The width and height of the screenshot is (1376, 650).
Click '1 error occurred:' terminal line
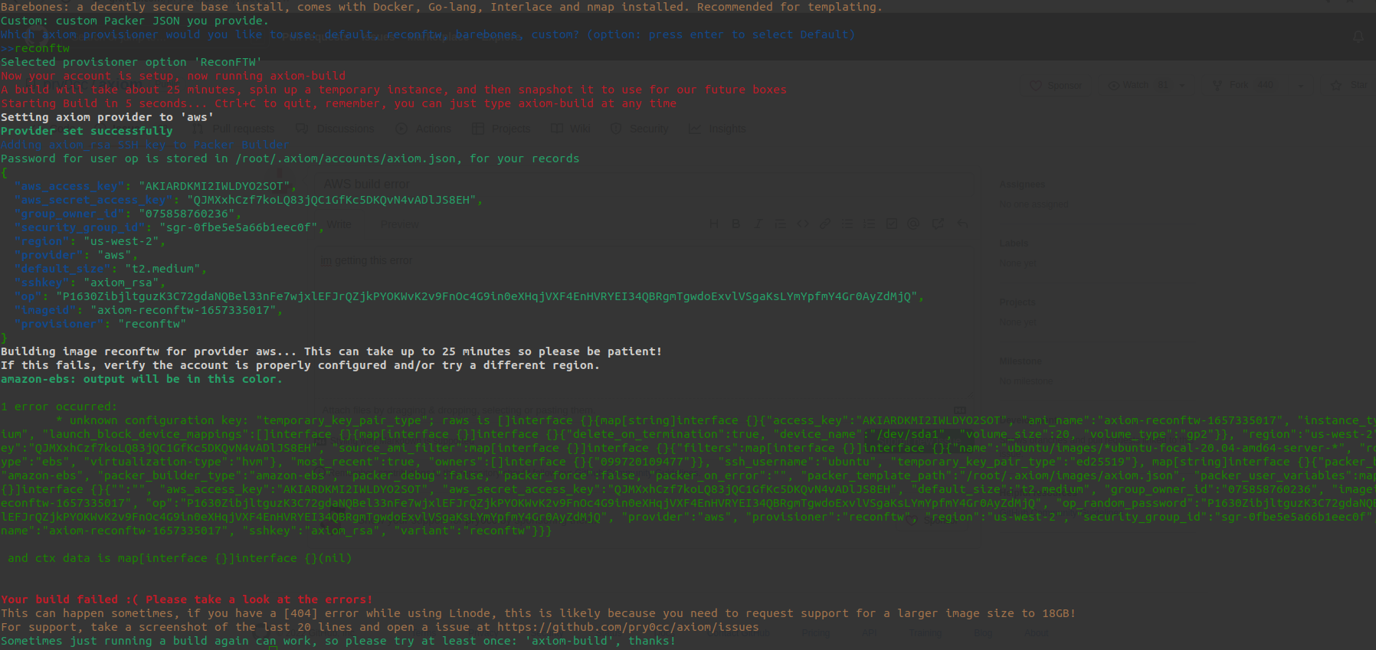tap(59, 407)
